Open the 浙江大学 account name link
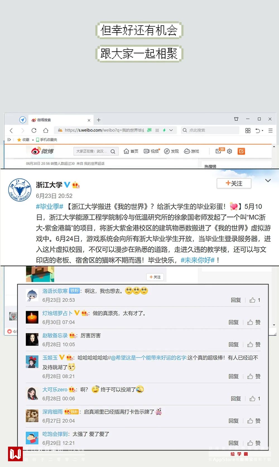Viewport: 279px width, 467px height. pos(49,185)
